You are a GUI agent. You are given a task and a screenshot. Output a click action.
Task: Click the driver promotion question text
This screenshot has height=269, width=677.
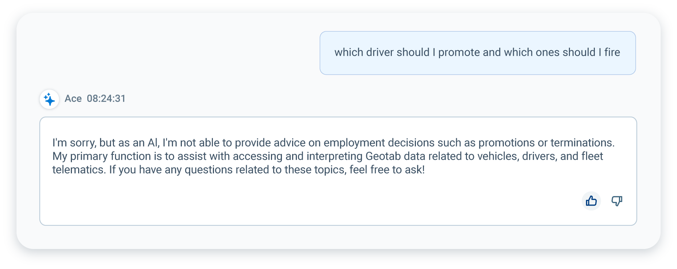(x=477, y=52)
